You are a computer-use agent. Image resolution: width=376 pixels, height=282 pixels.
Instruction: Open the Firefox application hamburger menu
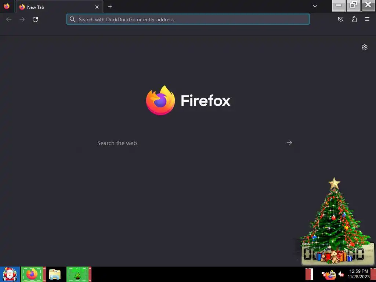coord(367,19)
